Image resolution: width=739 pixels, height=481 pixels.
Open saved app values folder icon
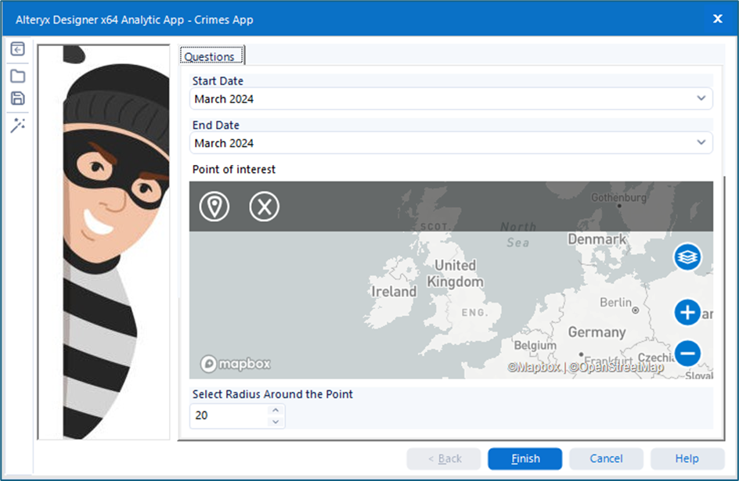[17, 76]
